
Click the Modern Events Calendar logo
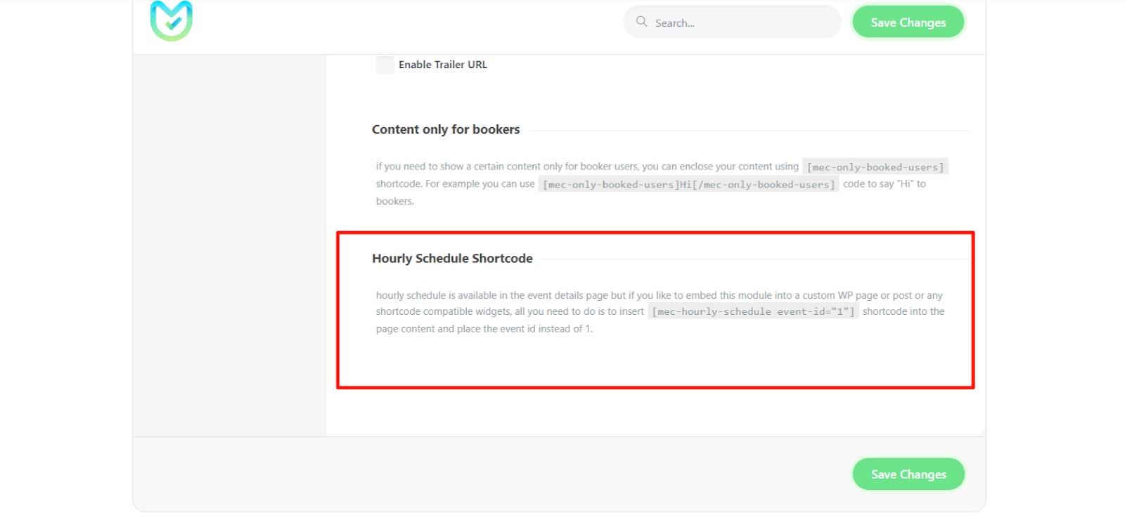(172, 20)
